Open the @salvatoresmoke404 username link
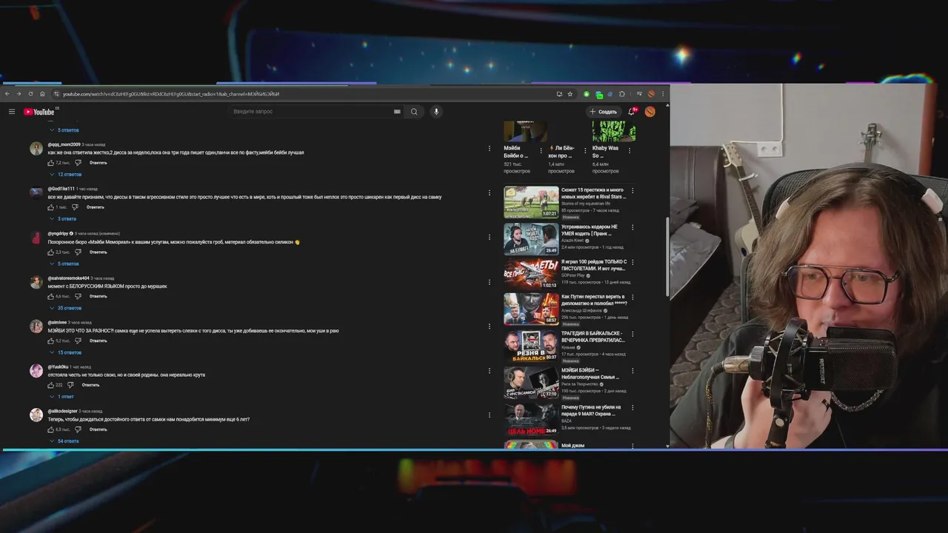This screenshot has width=948, height=533. [68, 278]
